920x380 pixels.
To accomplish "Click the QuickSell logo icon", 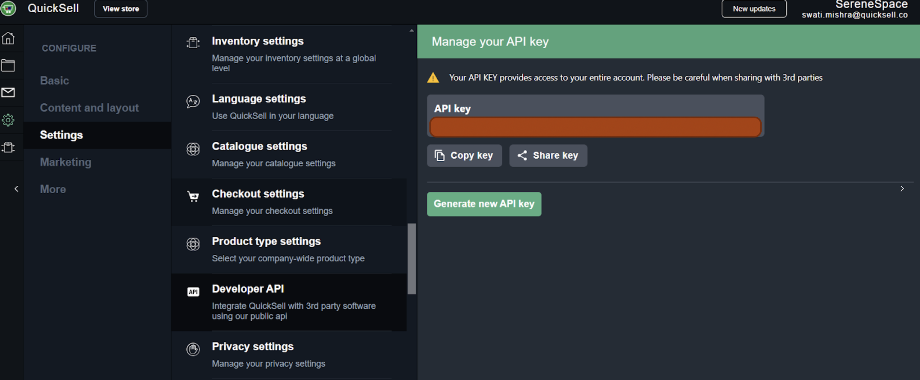I will pos(8,8).
